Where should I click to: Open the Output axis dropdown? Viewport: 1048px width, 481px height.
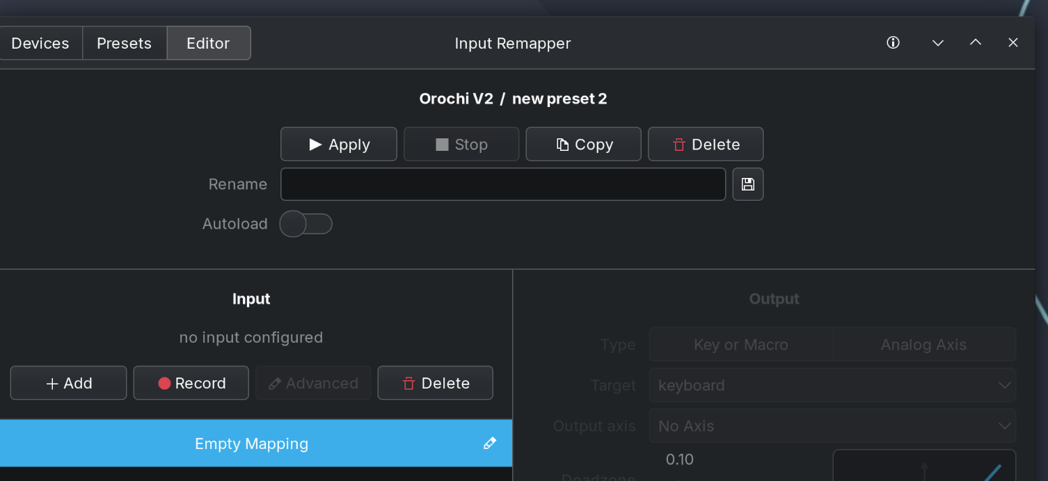click(x=832, y=425)
